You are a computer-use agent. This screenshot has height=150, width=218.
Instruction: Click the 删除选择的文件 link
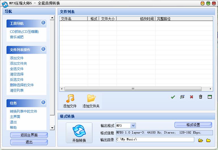[x=22, y=85]
